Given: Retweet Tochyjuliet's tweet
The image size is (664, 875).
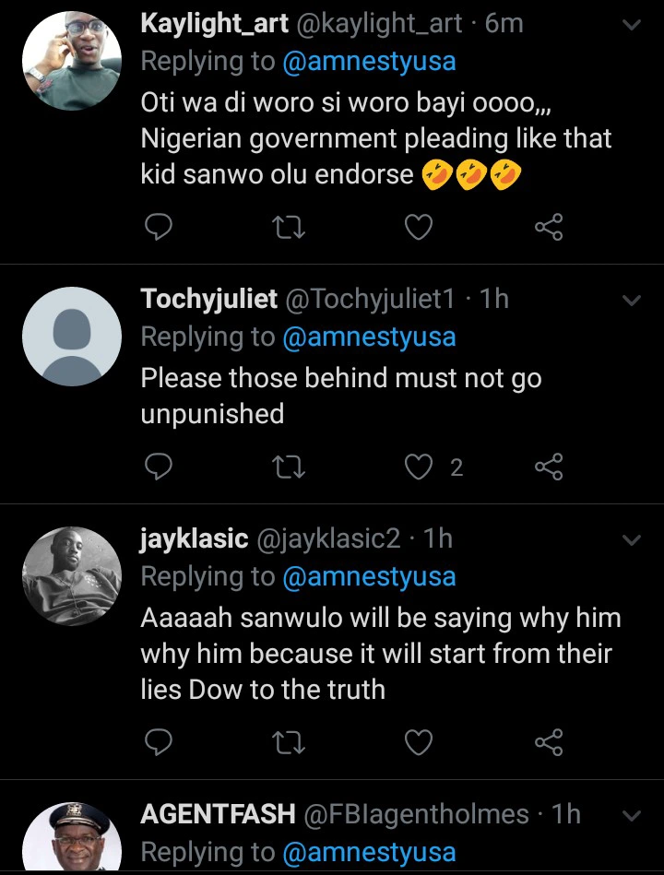Looking at the screenshot, I should (290, 467).
